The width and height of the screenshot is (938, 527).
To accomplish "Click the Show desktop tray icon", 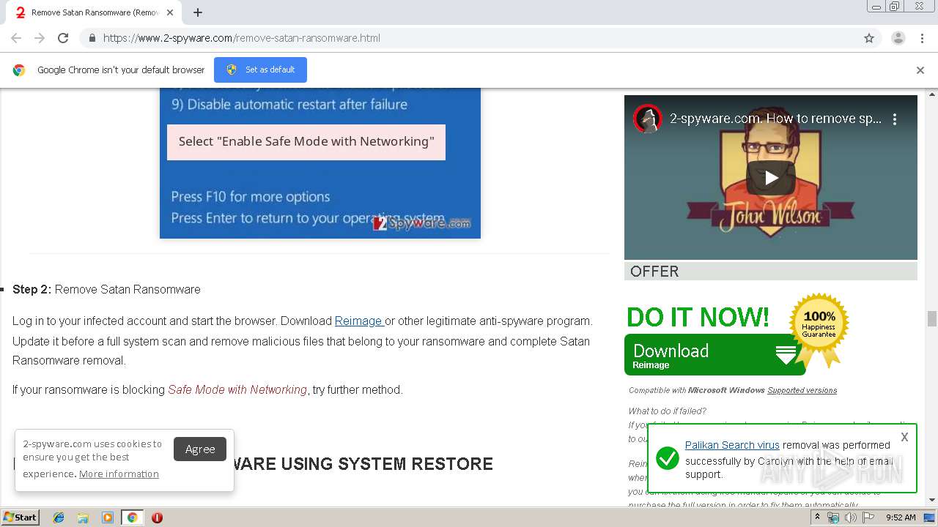I will pos(930,517).
